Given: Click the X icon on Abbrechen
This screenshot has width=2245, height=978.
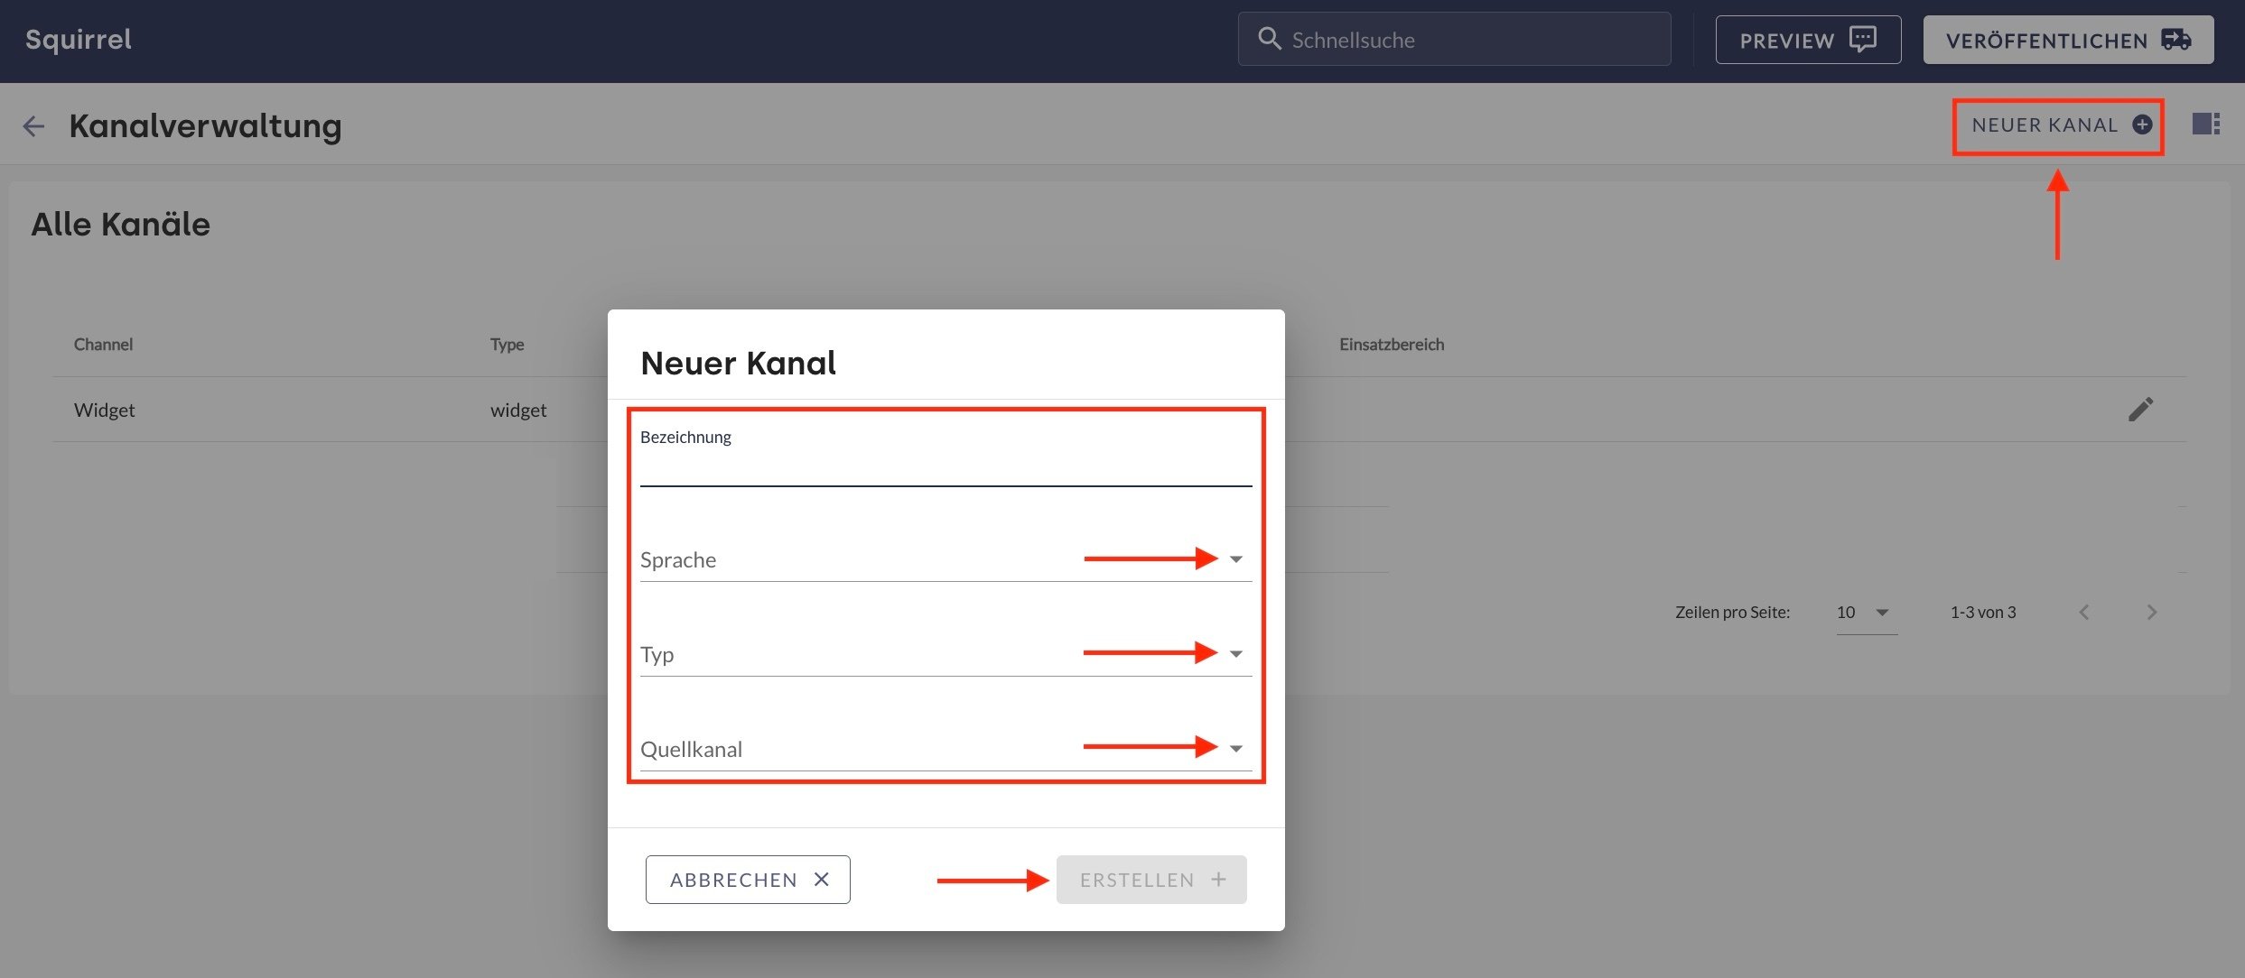Looking at the screenshot, I should tap(821, 880).
